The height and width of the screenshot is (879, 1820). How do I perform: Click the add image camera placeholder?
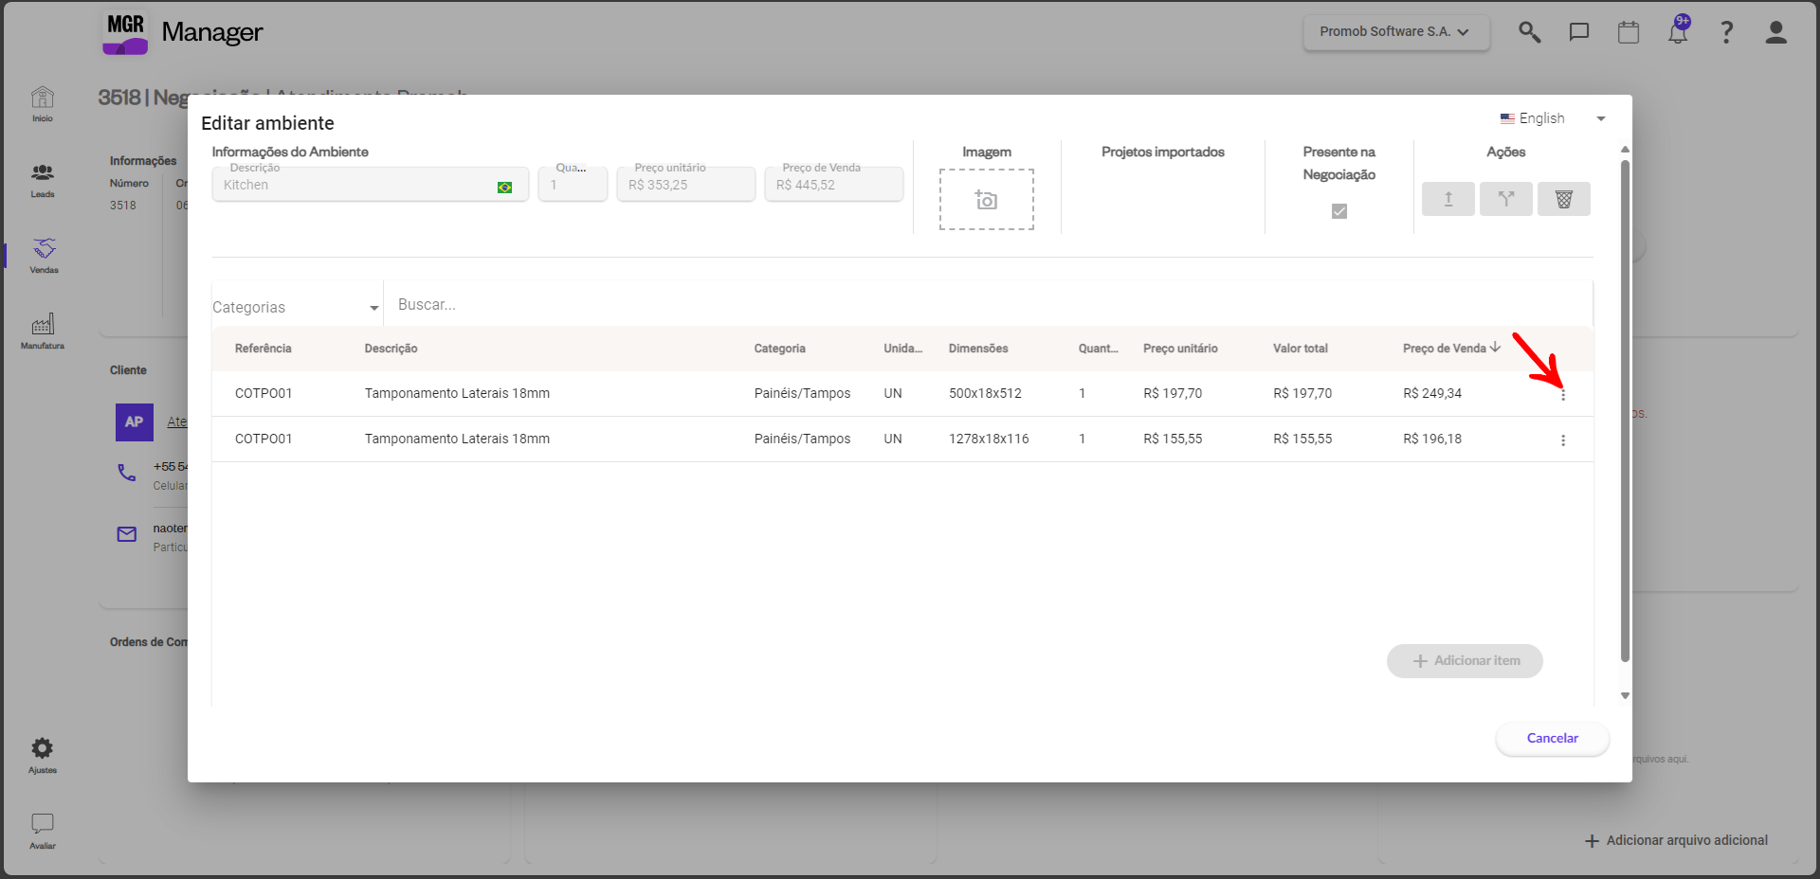pyautogui.click(x=986, y=200)
